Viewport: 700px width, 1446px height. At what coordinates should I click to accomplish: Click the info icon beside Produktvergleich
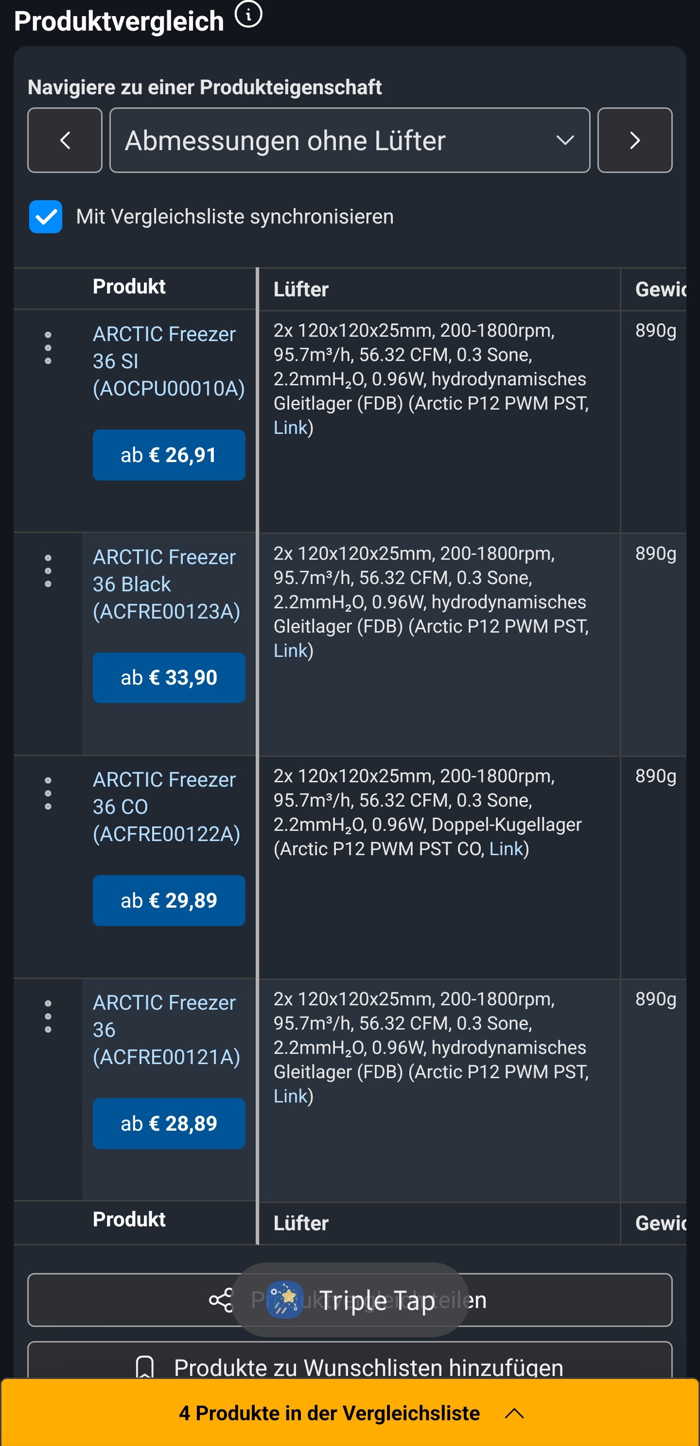click(248, 14)
